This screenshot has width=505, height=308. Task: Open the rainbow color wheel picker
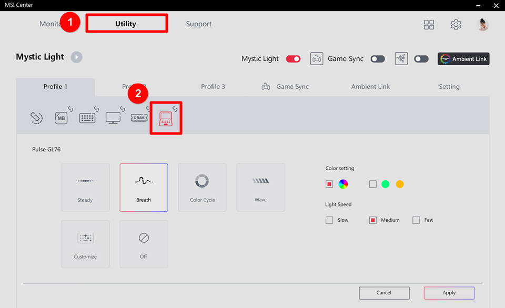click(x=344, y=184)
